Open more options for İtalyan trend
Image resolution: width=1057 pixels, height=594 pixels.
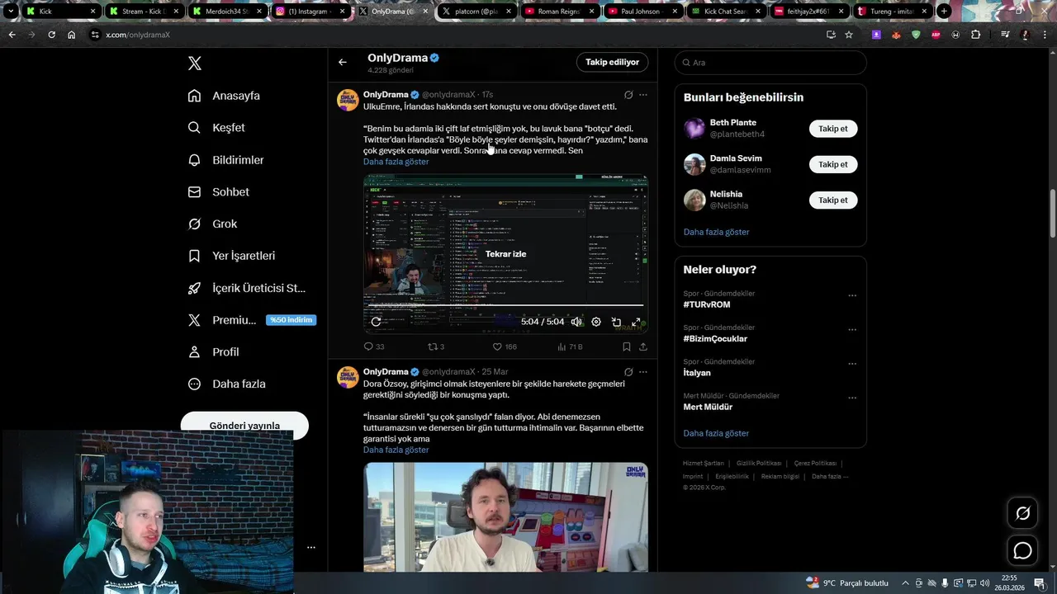pos(852,364)
